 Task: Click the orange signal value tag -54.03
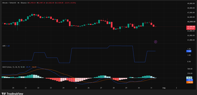click(x=190, y=82)
